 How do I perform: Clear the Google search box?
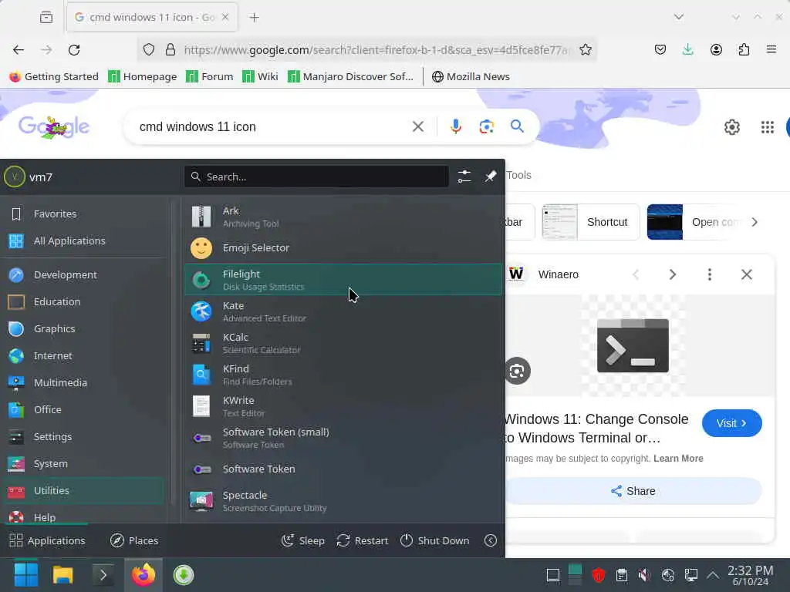pos(417,126)
